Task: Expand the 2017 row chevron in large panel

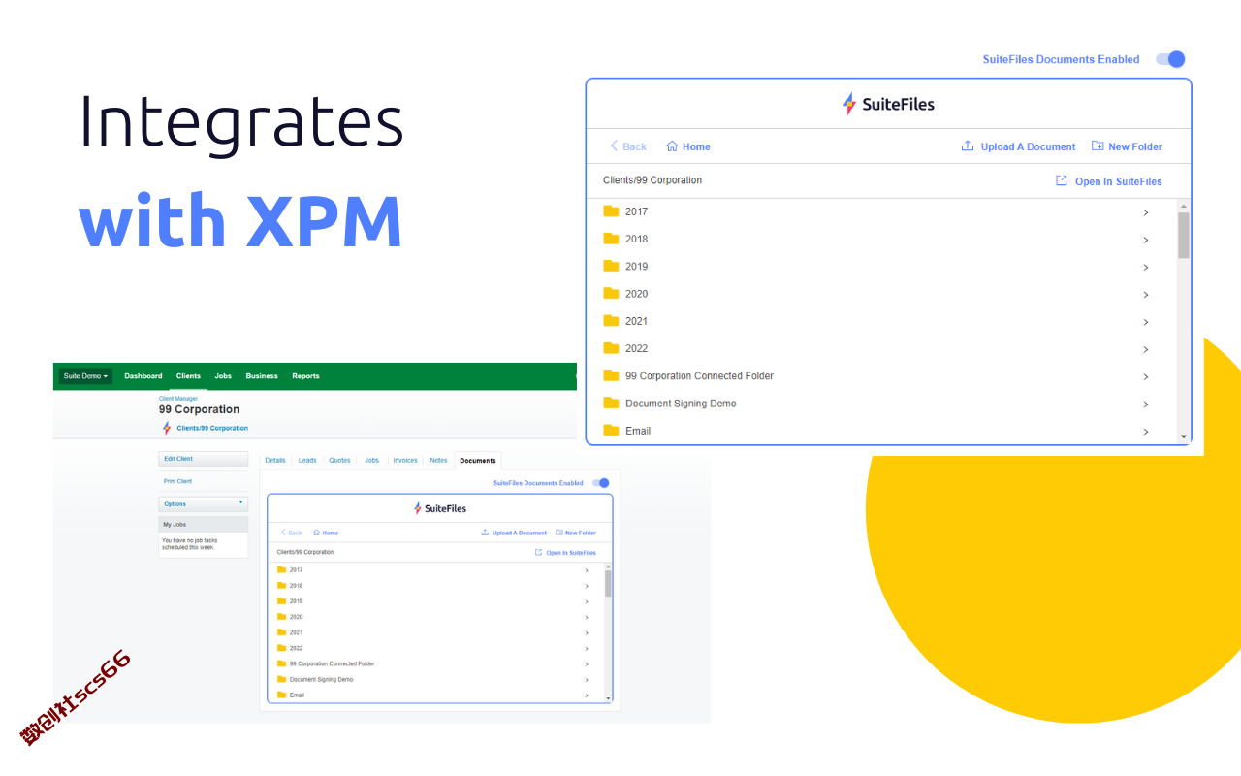Action: [1146, 212]
